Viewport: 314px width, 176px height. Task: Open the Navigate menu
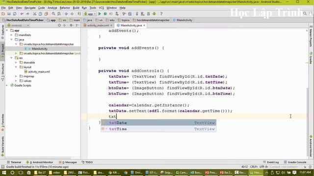[30, 8]
